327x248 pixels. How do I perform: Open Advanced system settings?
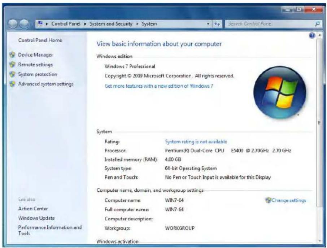(46, 84)
